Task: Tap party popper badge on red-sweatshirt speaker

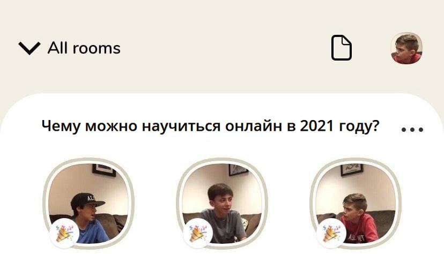Action: tap(331, 233)
